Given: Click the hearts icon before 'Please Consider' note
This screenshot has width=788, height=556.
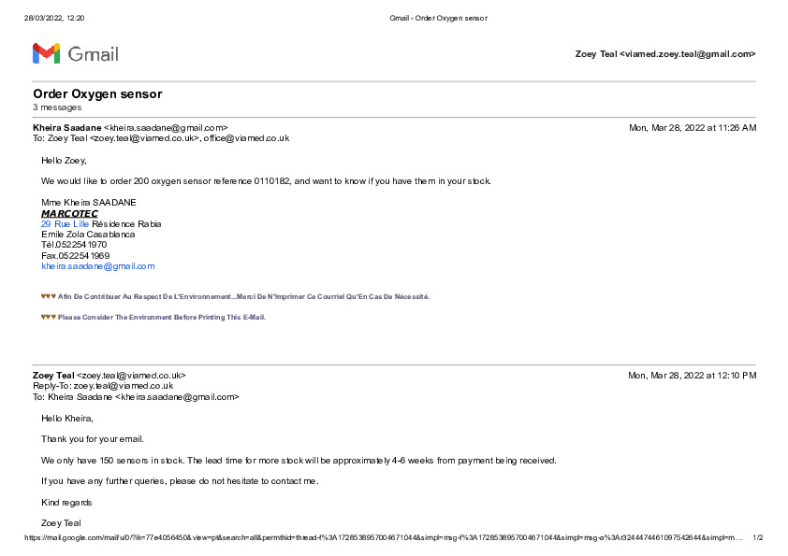Looking at the screenshot, I should [48, 317].
